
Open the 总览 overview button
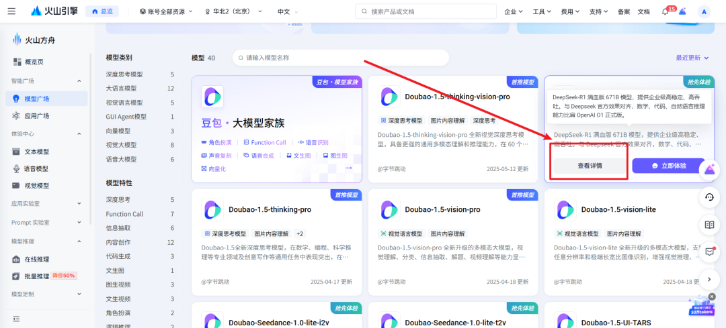(102, 11)
